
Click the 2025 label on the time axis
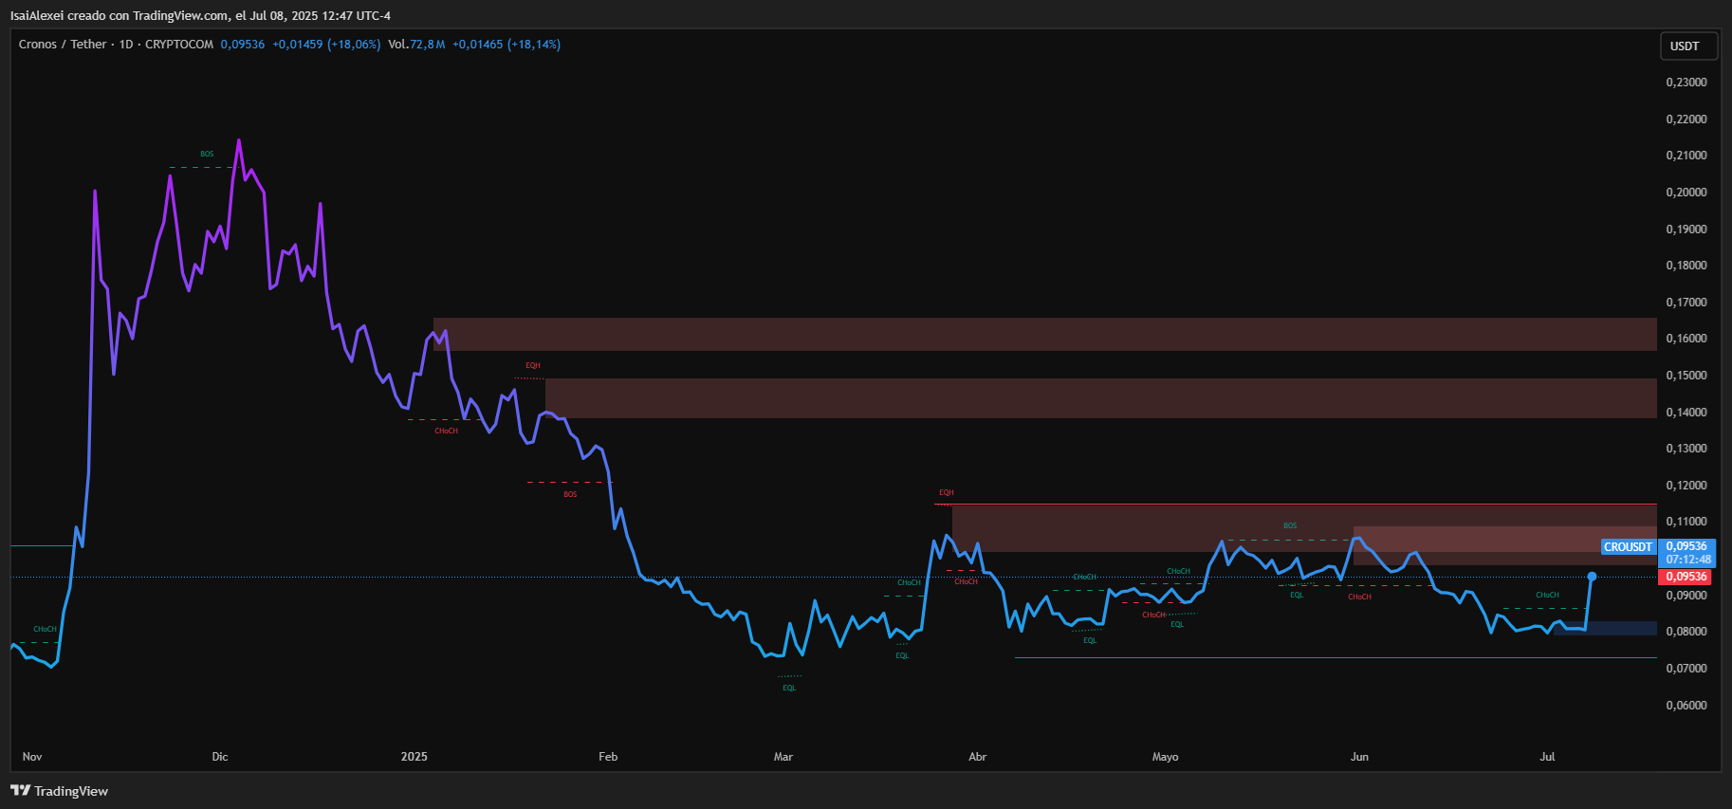[414, 757]
